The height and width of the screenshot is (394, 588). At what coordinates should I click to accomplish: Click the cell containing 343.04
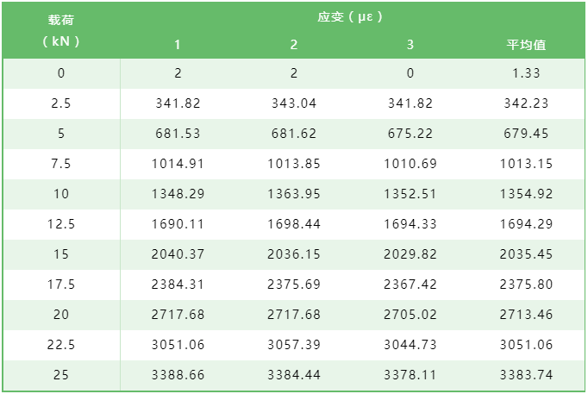click(x=294, y=103)
